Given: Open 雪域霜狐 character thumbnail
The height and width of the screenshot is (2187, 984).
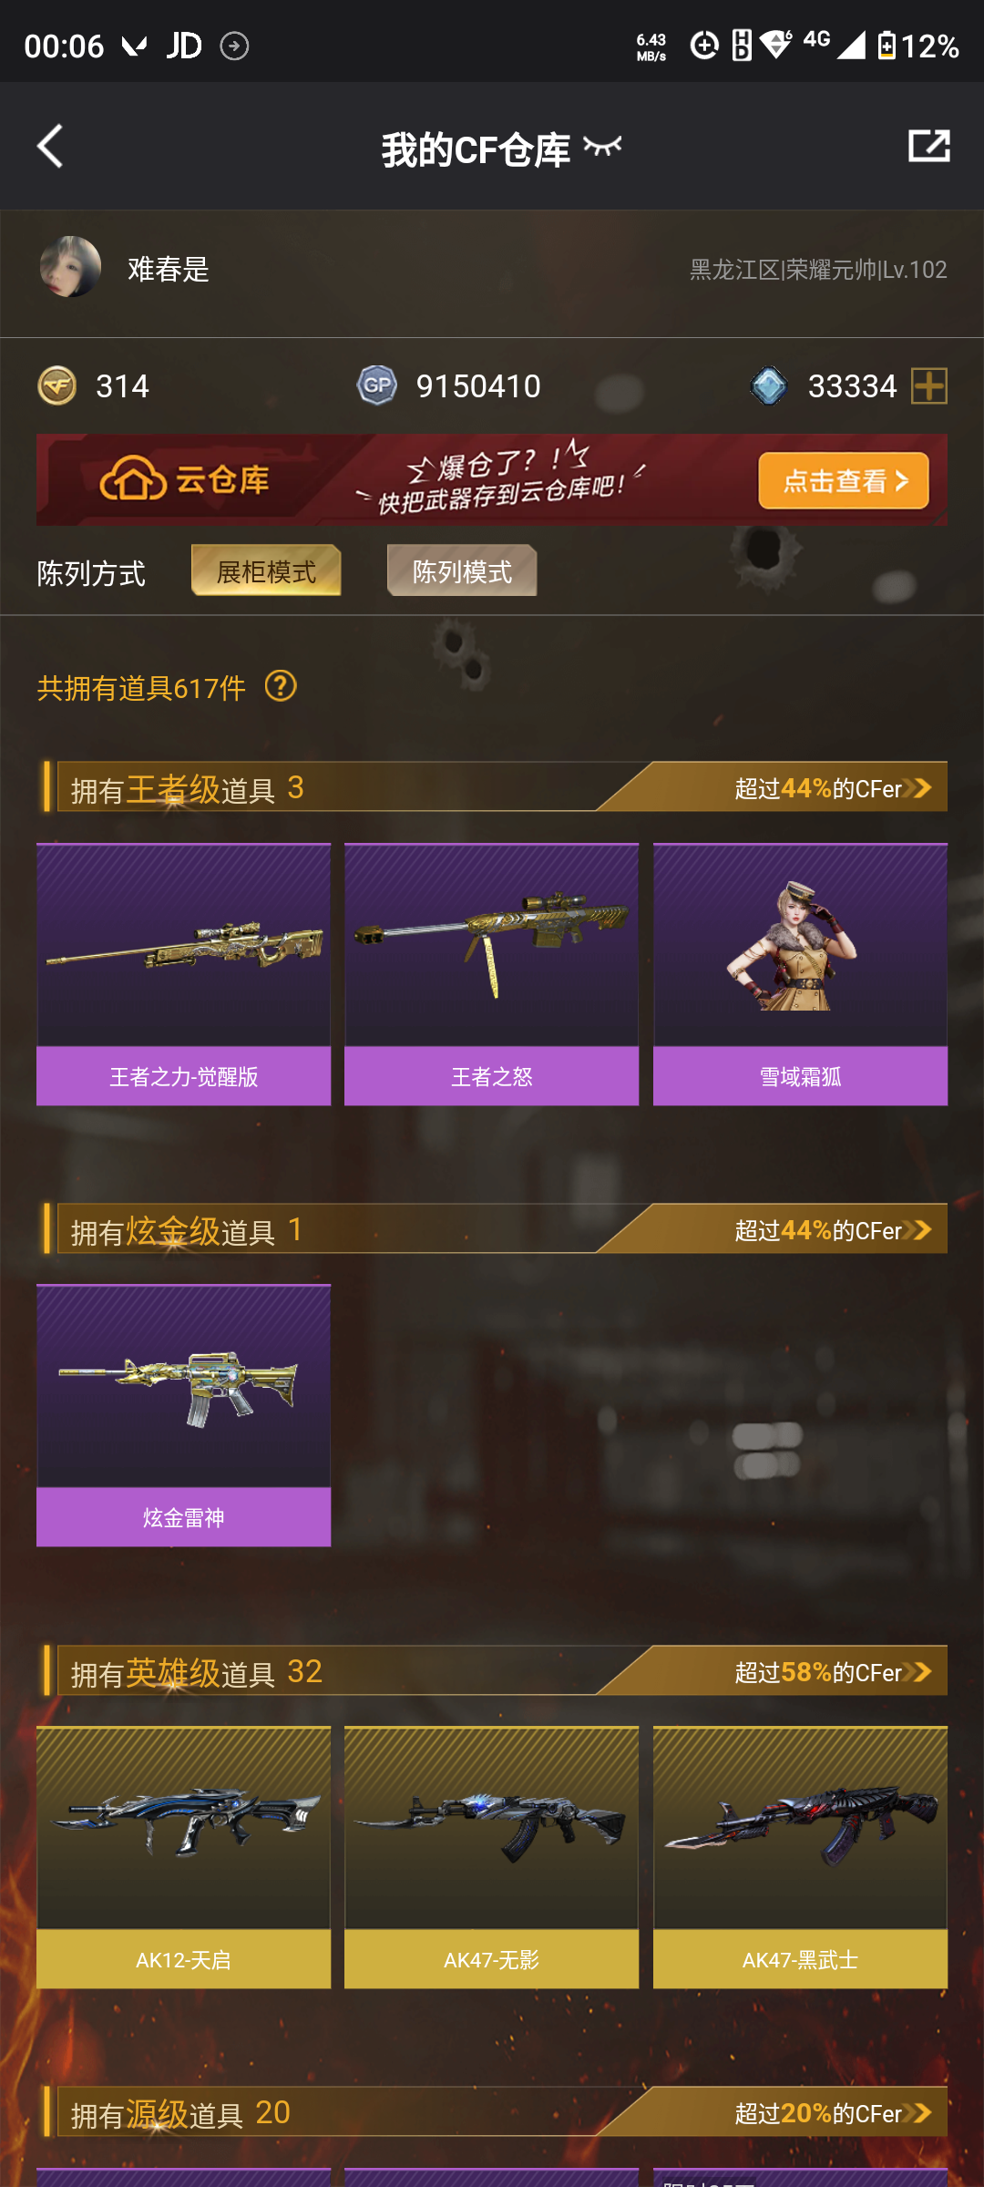Looking at the screenshot, I should tap(800, 974).
